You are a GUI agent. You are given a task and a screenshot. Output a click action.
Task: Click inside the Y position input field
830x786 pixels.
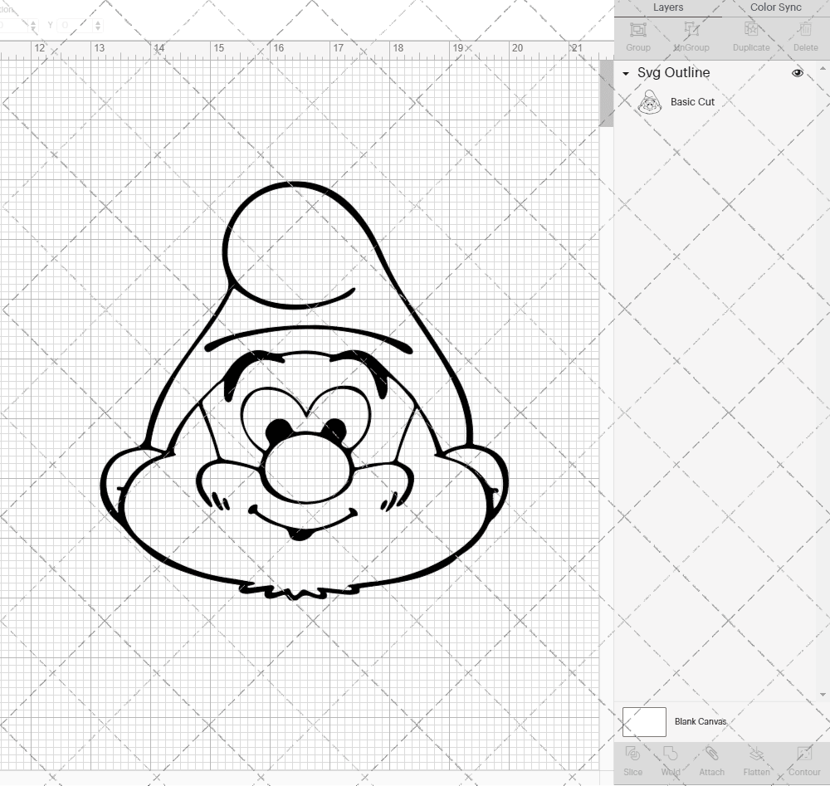[76, 25]
